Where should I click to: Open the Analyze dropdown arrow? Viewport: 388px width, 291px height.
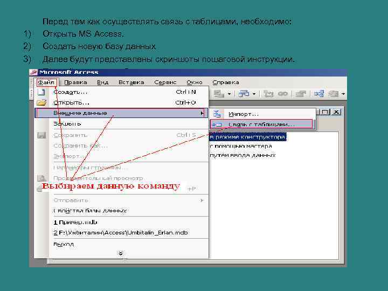(254, 94)
